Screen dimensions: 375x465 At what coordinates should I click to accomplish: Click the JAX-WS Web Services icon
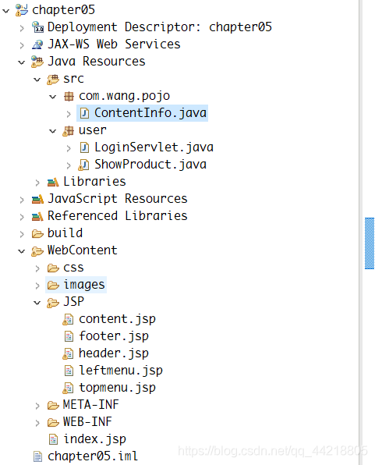click(37, 44)
